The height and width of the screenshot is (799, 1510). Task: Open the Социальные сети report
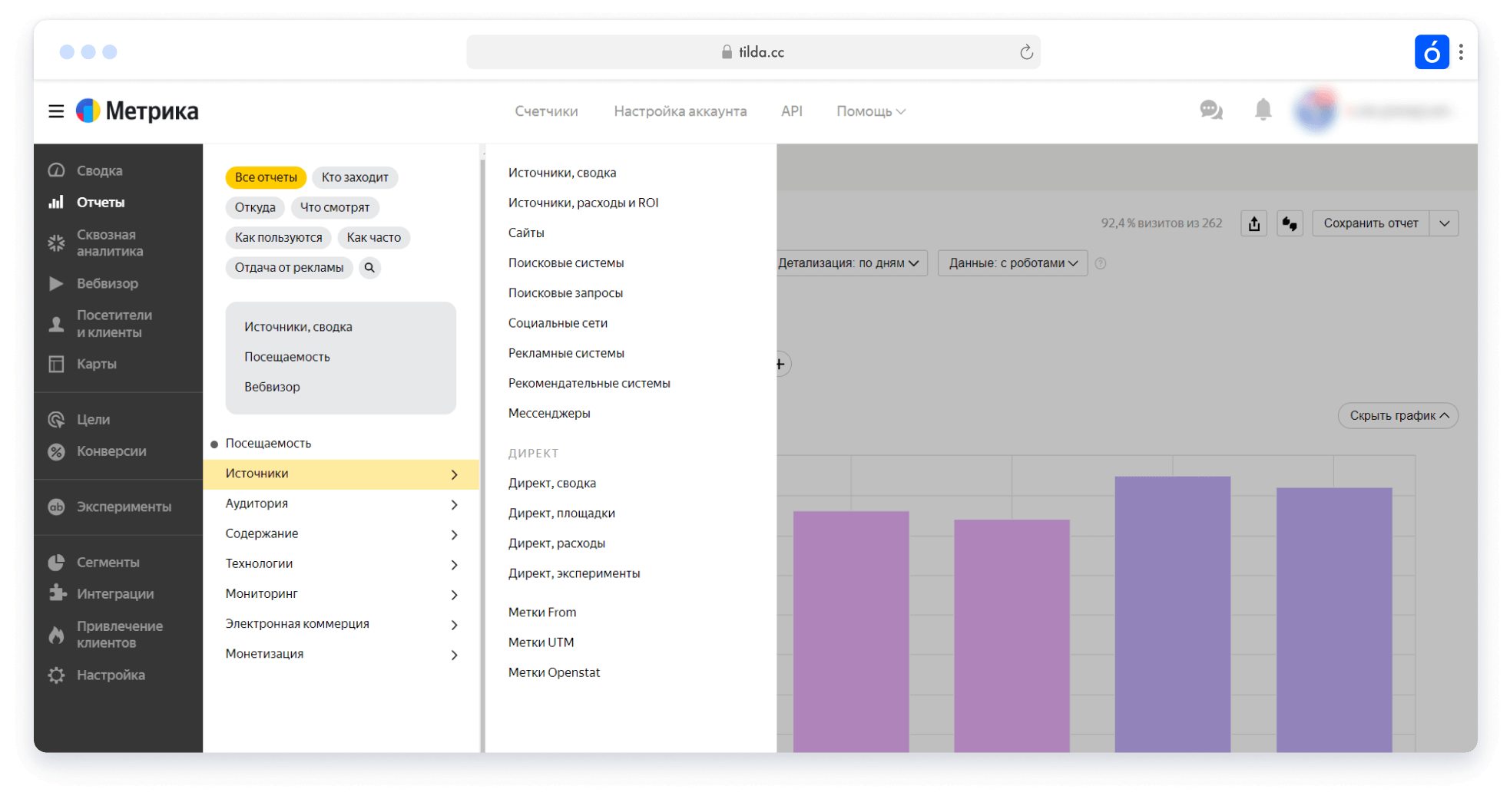pos(558,323)
